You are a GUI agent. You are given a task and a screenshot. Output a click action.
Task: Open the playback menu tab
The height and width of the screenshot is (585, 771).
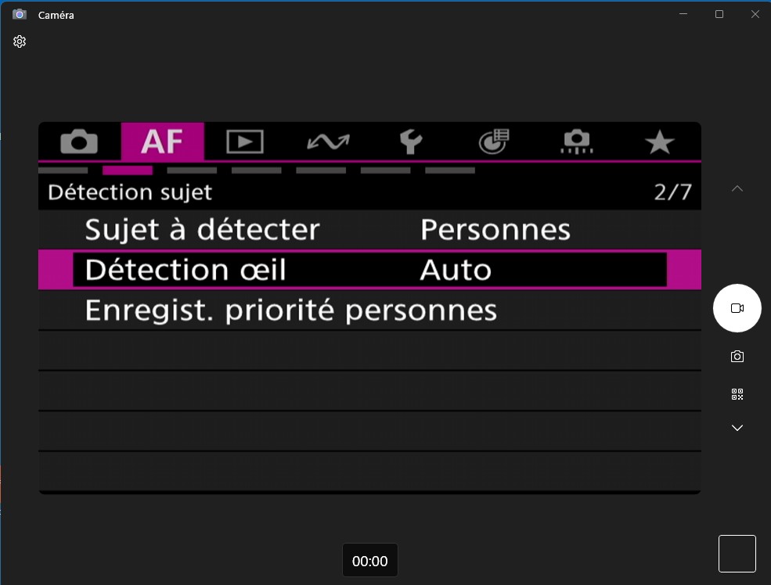(x=245, y=142)
